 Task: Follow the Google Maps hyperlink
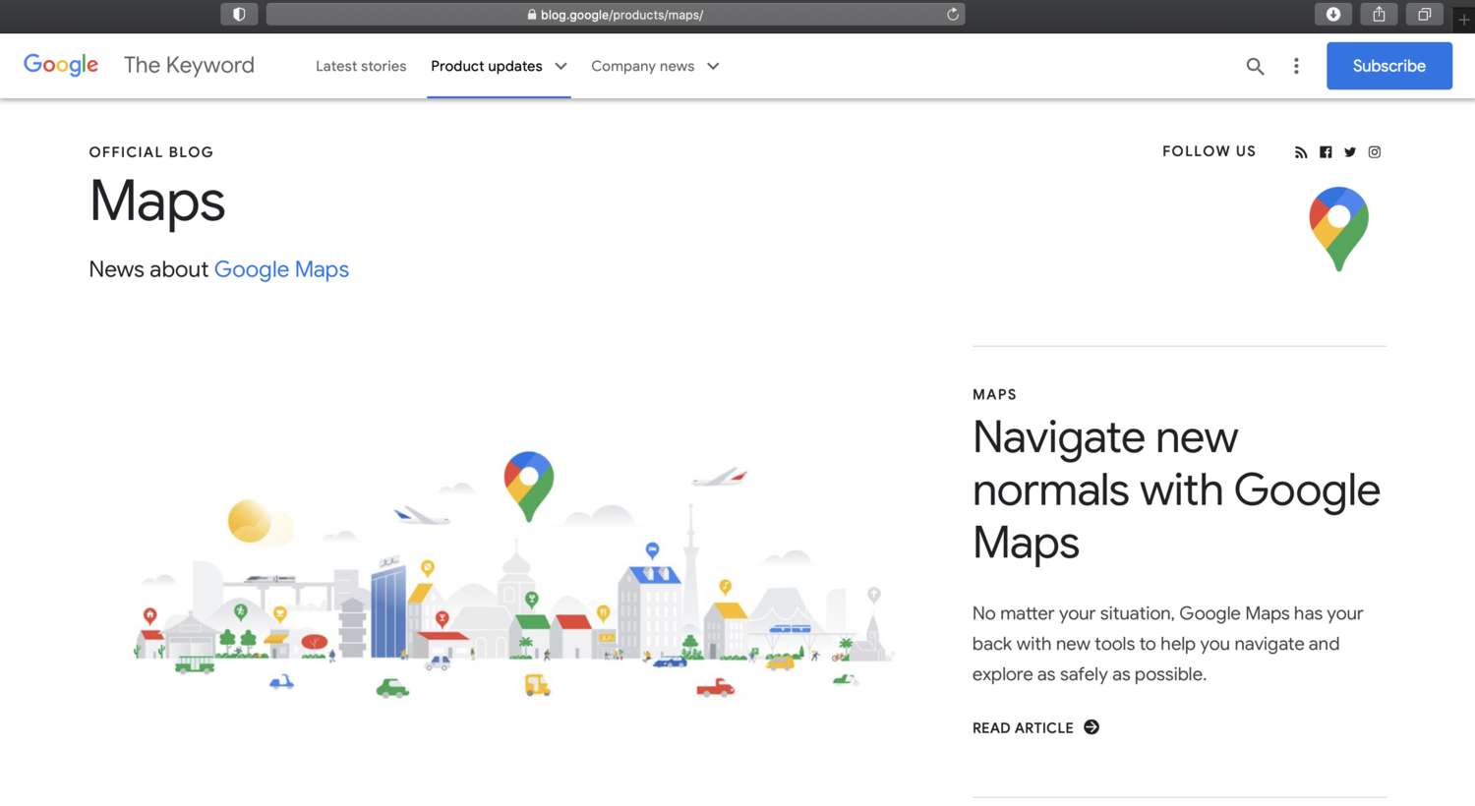pos(281,269)
